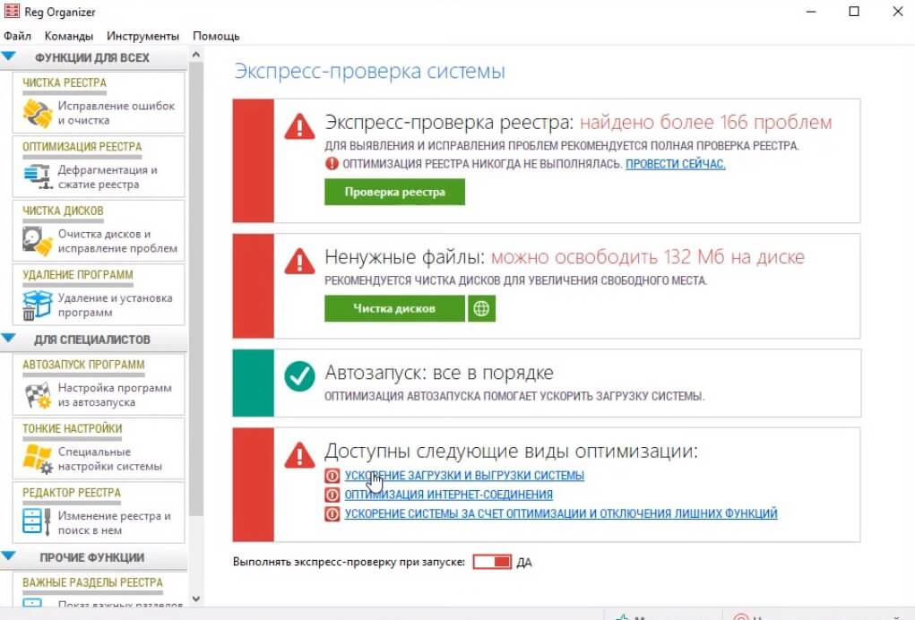Click the warning triangle in optimization card
The height and width of the screenshot is (620, 915).
(x=300, y=455)
